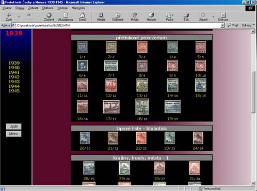The width and height of the screenshot is (257, 191).
Task: Select year 1942 in the sidebar
Action: 14,77
